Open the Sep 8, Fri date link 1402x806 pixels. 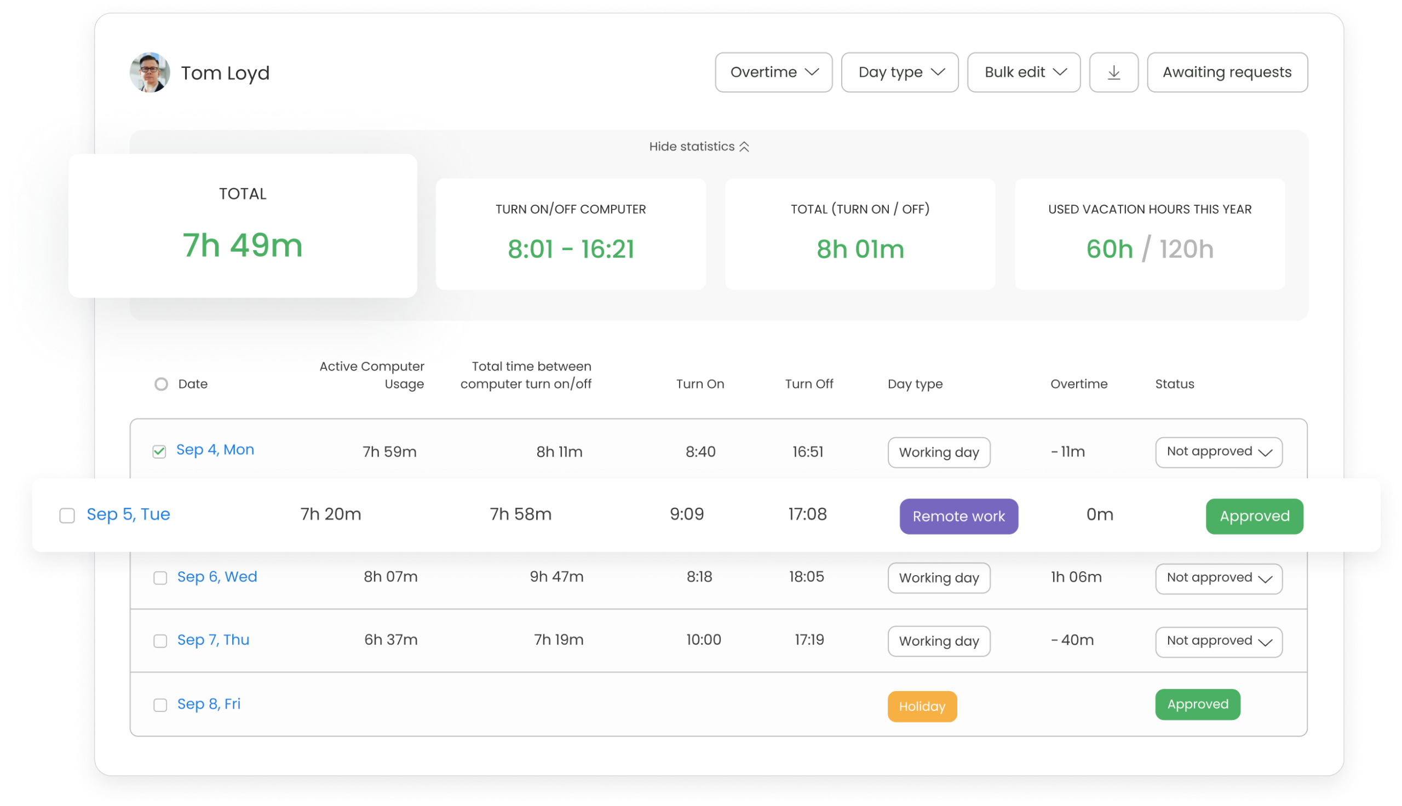(x=209, y=704)
